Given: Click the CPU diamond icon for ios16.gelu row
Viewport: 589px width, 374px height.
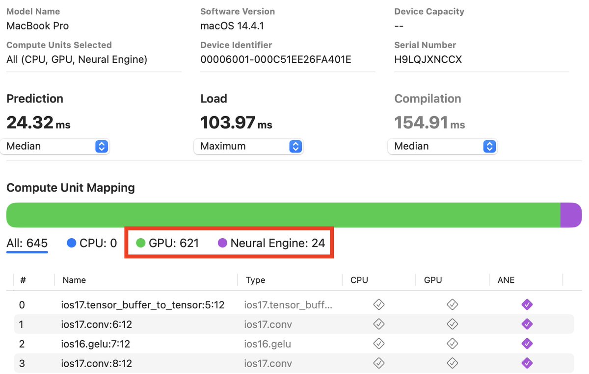Looking at the screenshot, I should tap(379, 344).
